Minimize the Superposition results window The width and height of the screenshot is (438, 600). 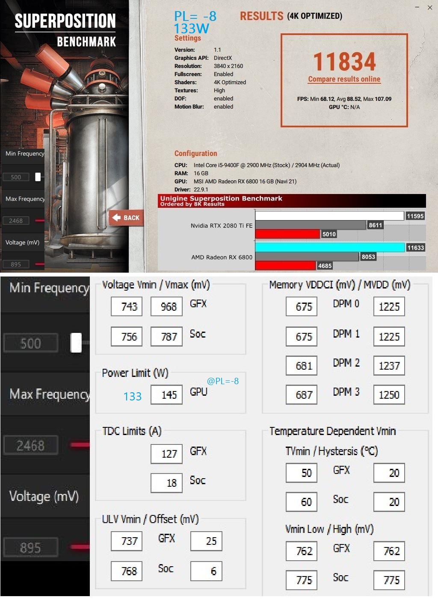[417, 7]
